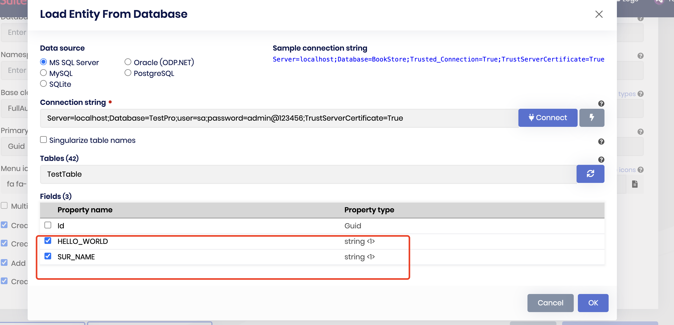Click the document icon beside the menu icon field

[635, 184]
